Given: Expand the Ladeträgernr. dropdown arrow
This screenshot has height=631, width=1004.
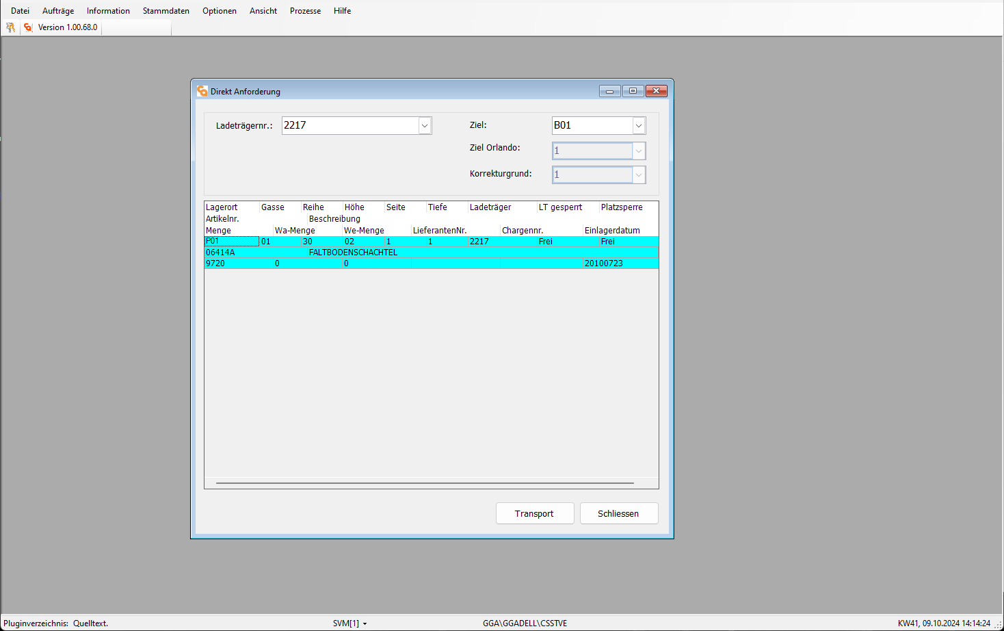Looking at the screenshot, I should click(425, 125).
